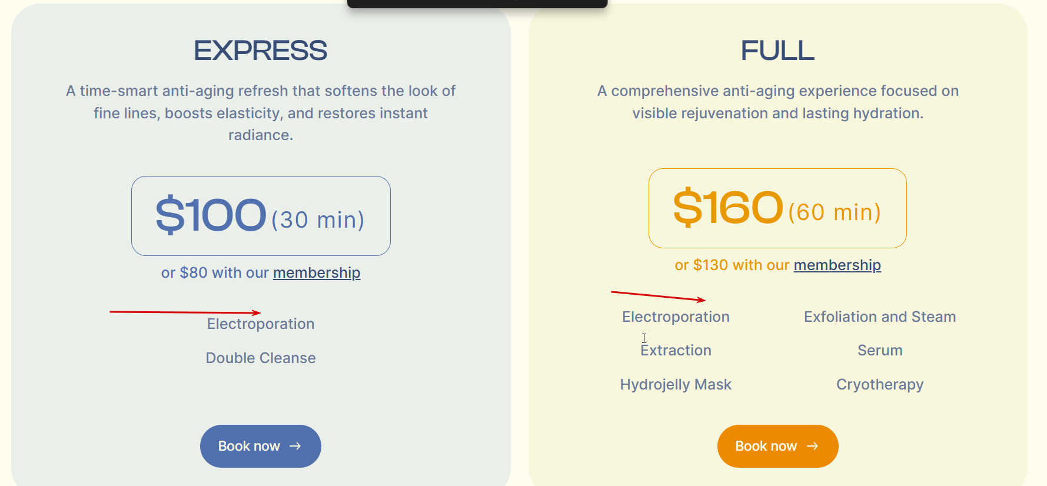The image size is (1047, 486).
Task: Click the arrow icon in the orange Book now button
Action: pyautogui.click(x=812, y=446)
